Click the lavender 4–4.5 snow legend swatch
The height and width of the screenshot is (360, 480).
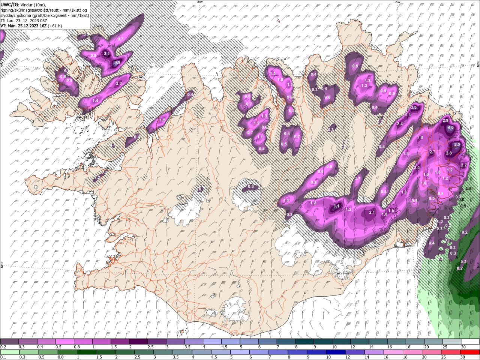pyautogui.click(x=212, y=342)
